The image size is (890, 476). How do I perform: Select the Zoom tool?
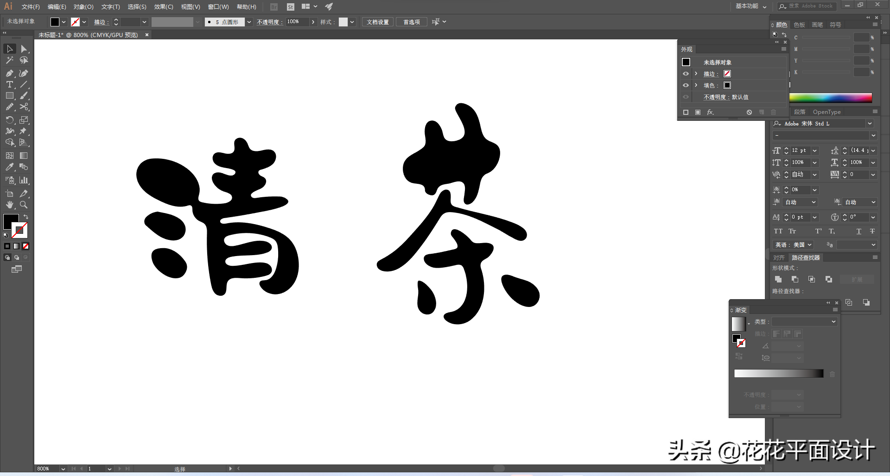[24, 205]
